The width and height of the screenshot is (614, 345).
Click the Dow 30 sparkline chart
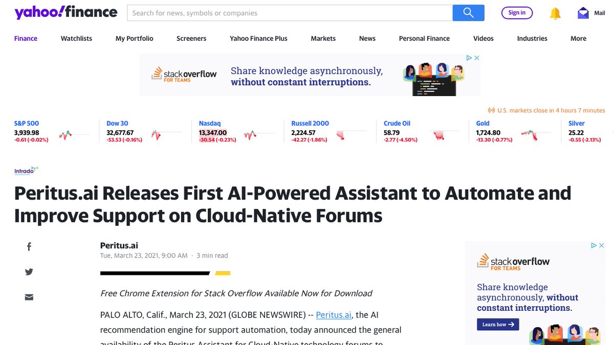point(166,135)
